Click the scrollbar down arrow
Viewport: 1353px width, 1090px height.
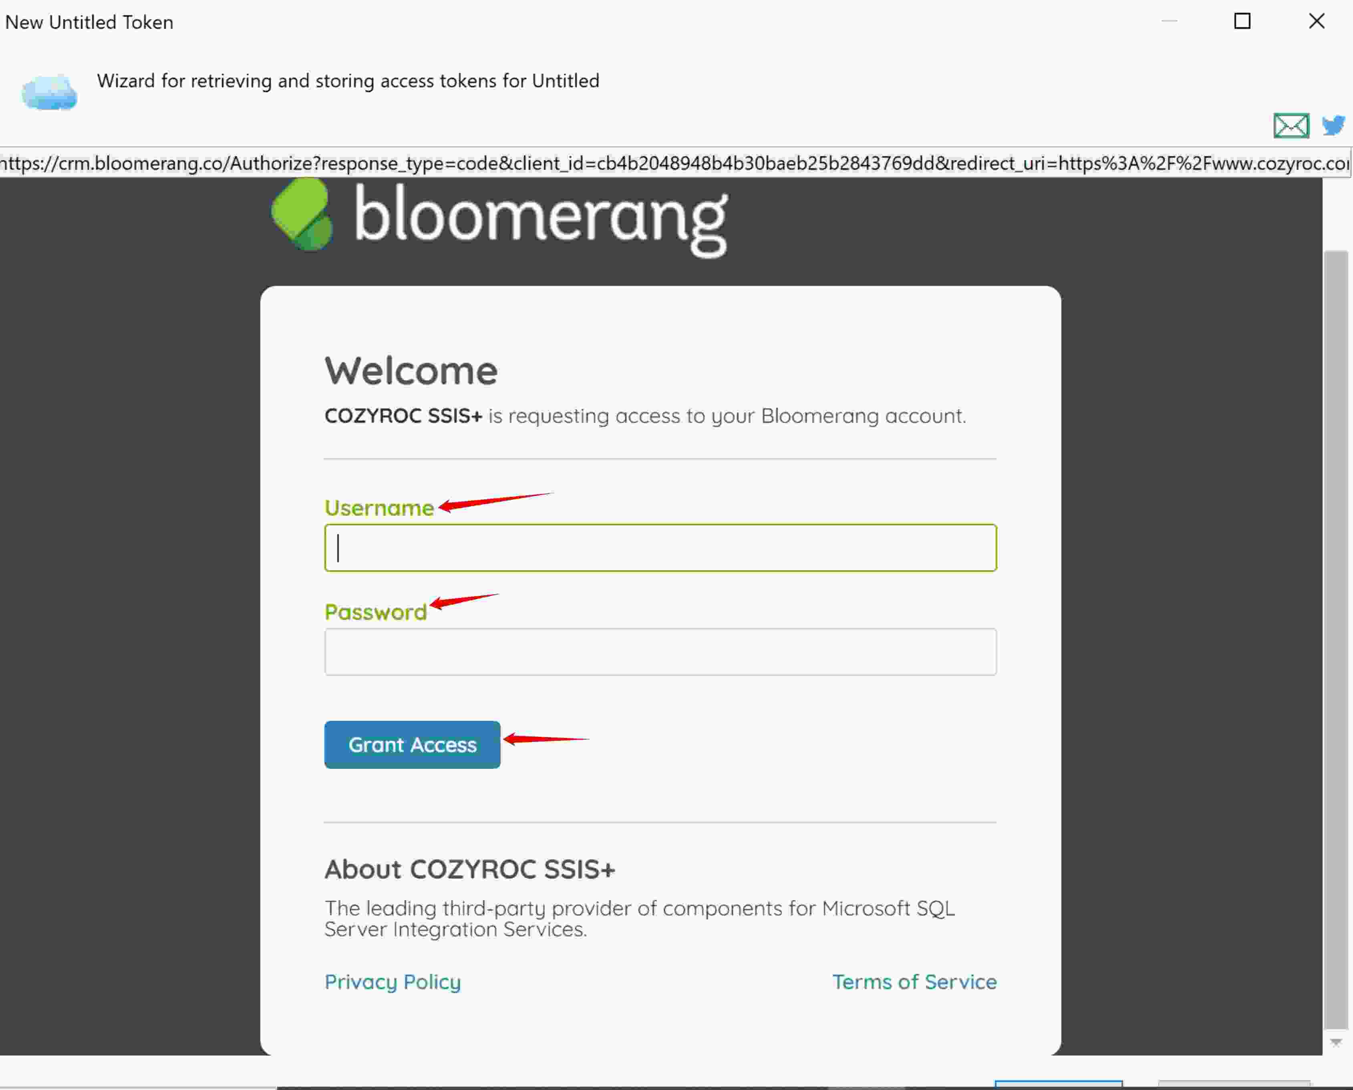(1336, 1042)
